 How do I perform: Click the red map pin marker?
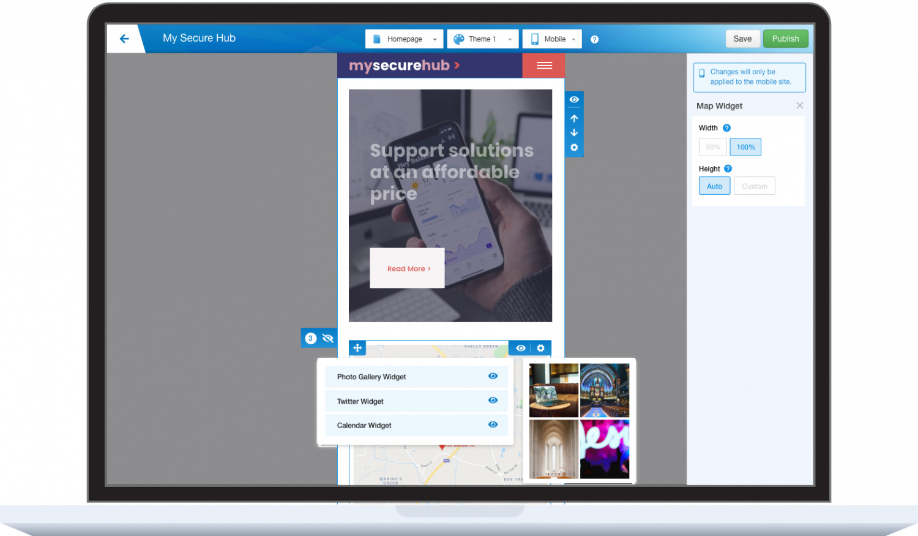(442, 448)
